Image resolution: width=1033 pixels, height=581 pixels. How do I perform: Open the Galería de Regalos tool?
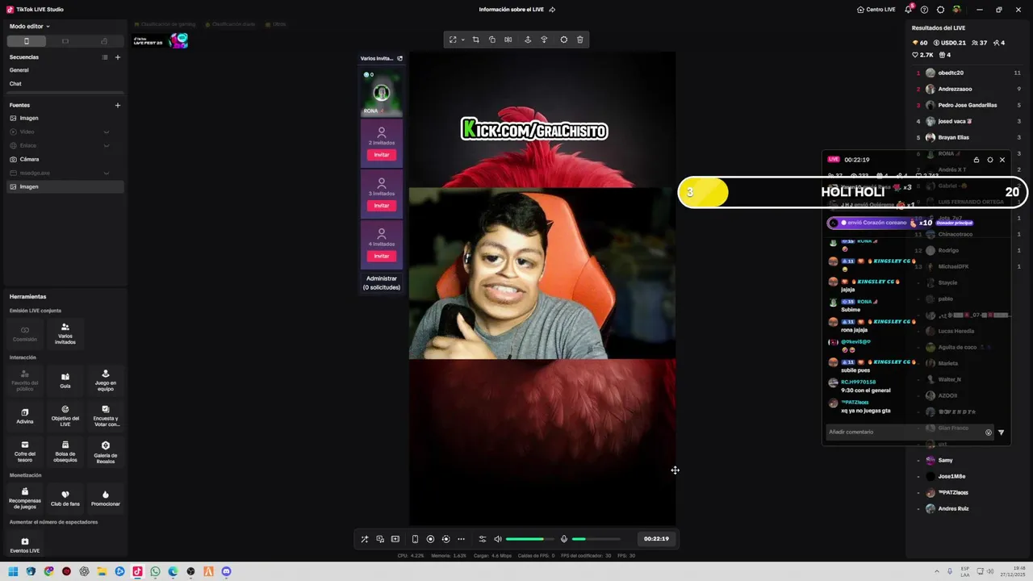pyautogui.click(x=106, y=451)
